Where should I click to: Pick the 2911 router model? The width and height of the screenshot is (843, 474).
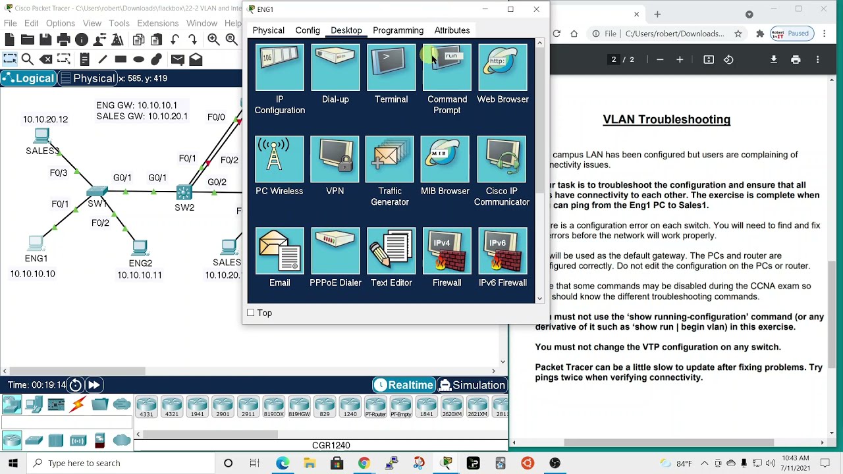click(248, 407)
